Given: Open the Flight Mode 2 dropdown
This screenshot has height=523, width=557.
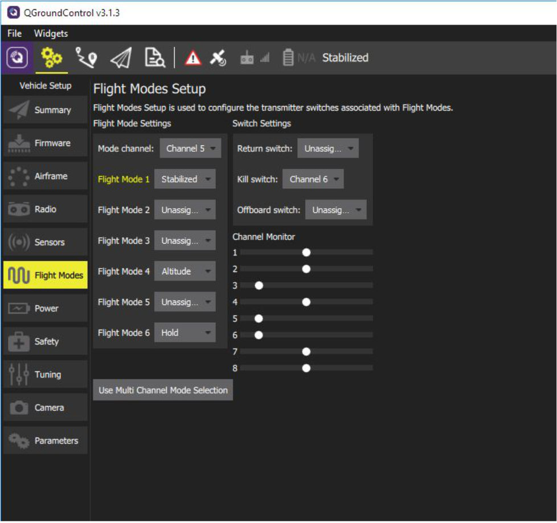Looking at the screenshot, I should 185,210.
